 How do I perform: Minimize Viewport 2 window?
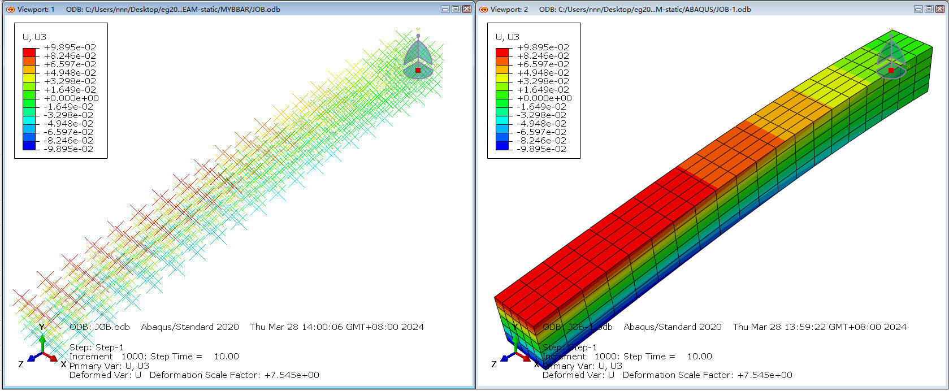point(918,9)
